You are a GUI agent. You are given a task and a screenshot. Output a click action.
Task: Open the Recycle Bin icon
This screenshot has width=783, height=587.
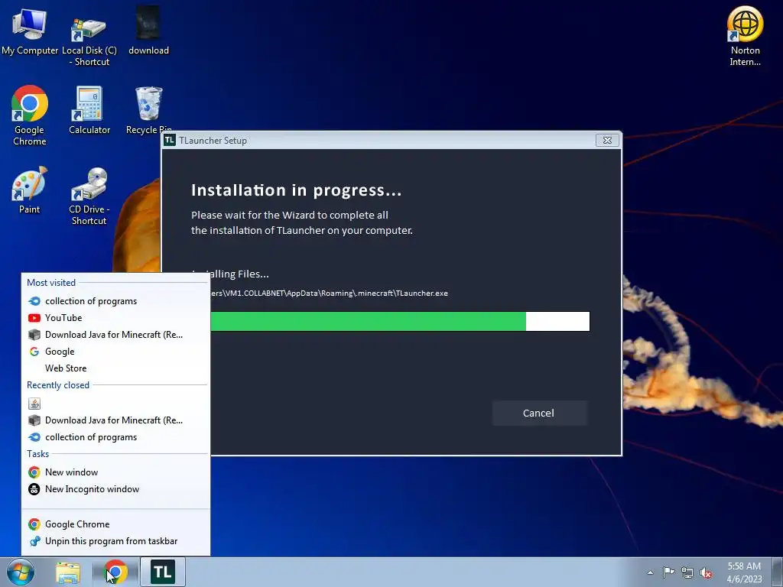[x=148, y=110]
